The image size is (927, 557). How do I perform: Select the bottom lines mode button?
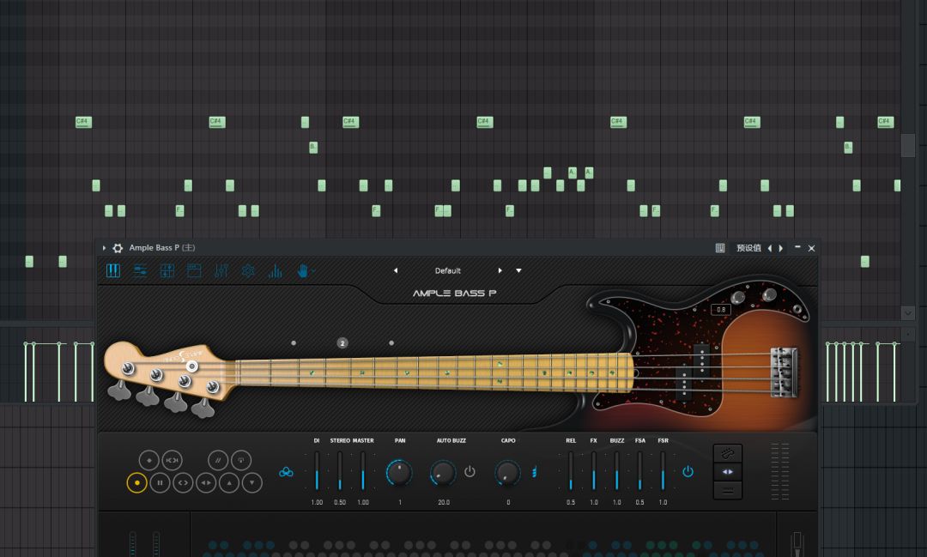(728, 490)
